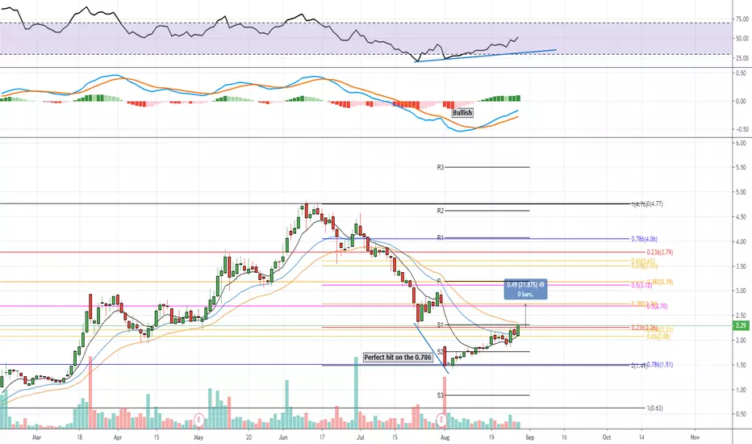Image resolution: width=752 pixels, height=444 pixels.
Task: Click the Mar date on time axis
Action: coord(36,438)
